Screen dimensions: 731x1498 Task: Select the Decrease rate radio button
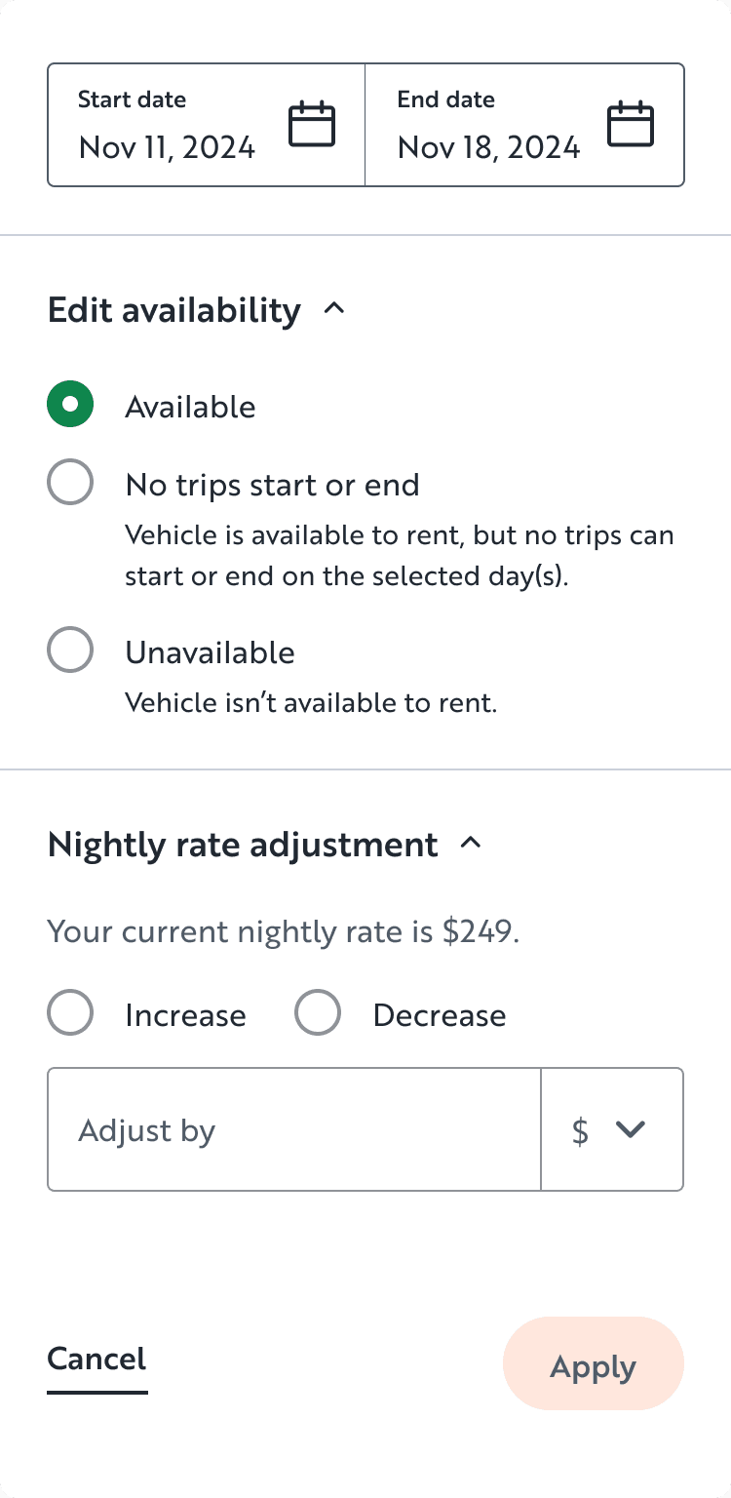pos(318,1013)
